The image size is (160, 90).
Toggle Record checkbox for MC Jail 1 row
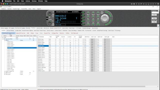(x=64, y=59)
